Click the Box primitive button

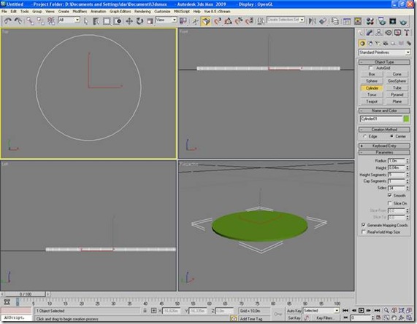point(372,74)
